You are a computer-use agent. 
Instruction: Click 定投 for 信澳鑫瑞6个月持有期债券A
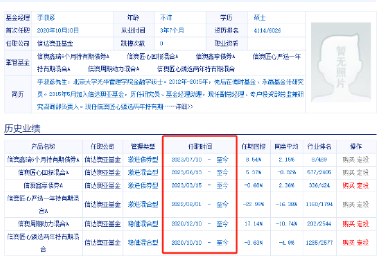pyautogui.click(x=362, y=160)
